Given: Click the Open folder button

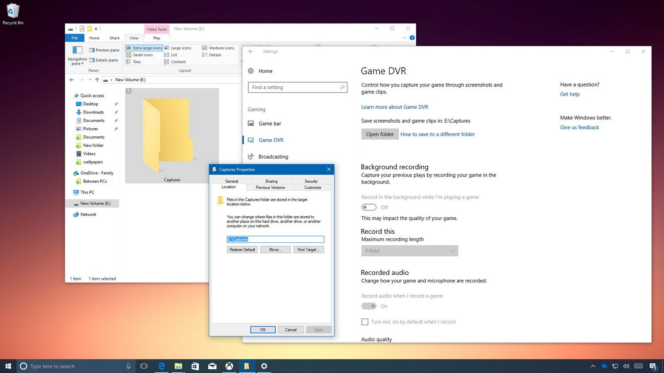Looking at the screenshot, I should click(x=380, y=134).
